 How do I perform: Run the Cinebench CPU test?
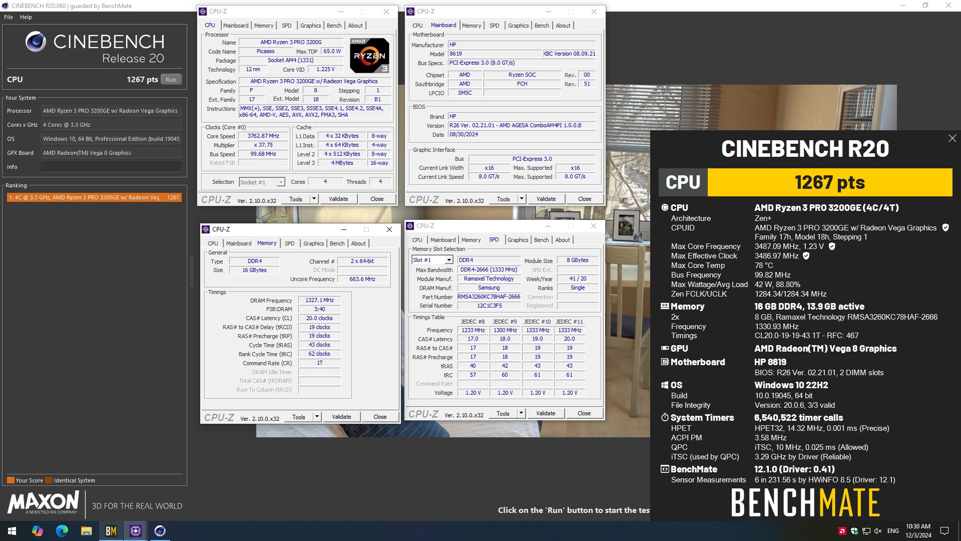pos(171,80)
